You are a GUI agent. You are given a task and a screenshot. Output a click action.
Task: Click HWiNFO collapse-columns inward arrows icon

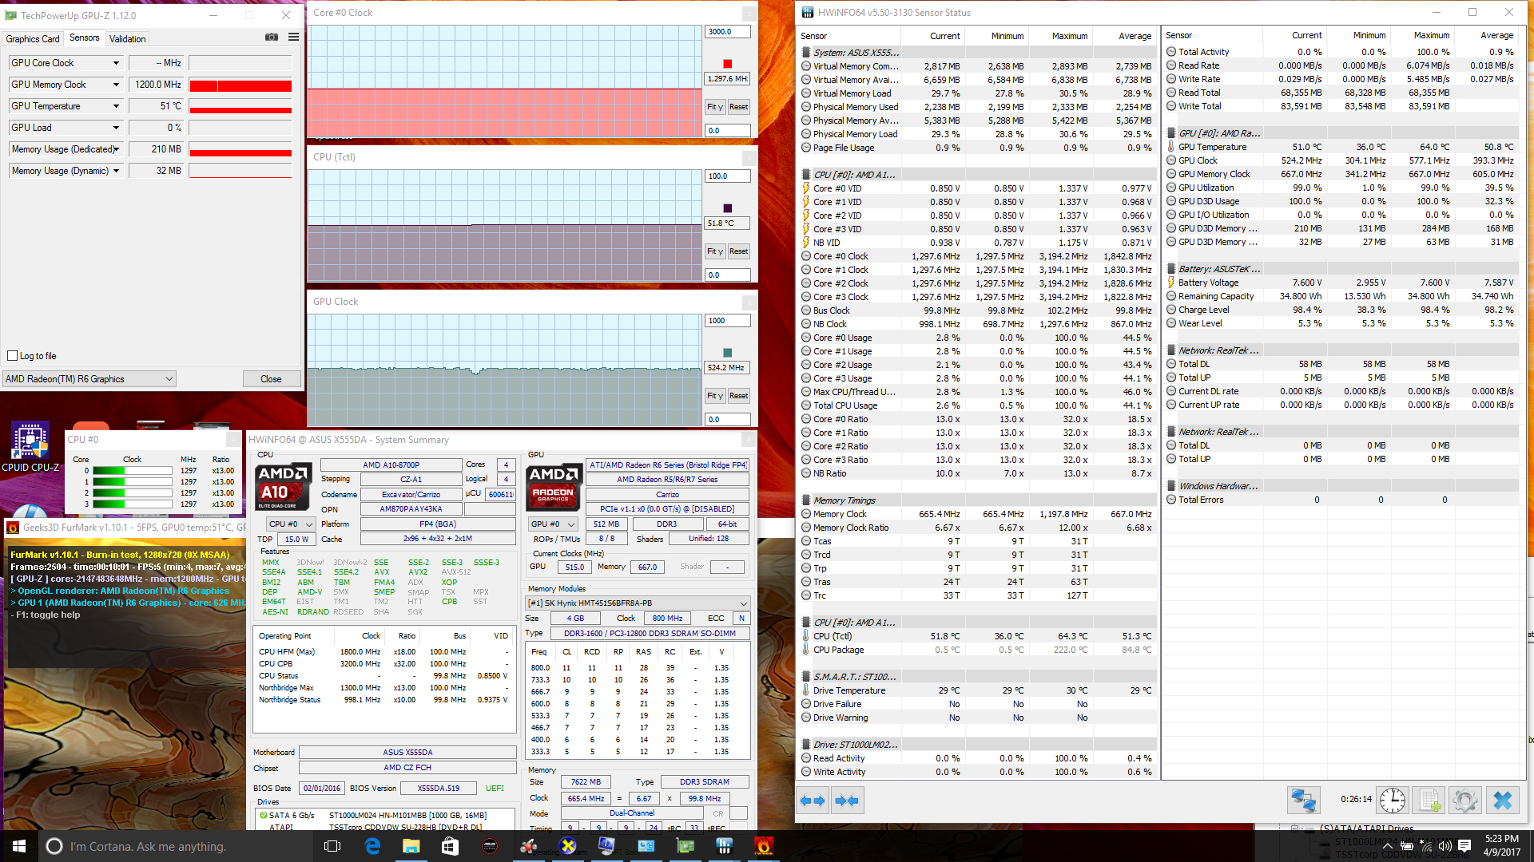pyautogui.click(x=846, y=801)
